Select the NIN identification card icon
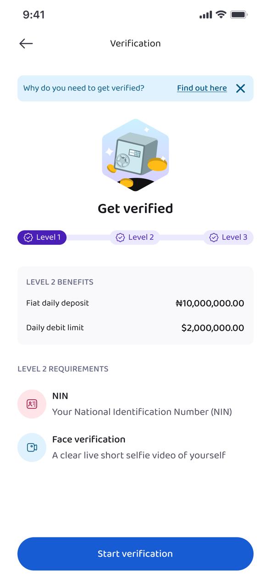 pyautogui.click(x=31, y=404)
